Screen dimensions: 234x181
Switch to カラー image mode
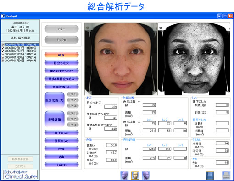[61, 29]
